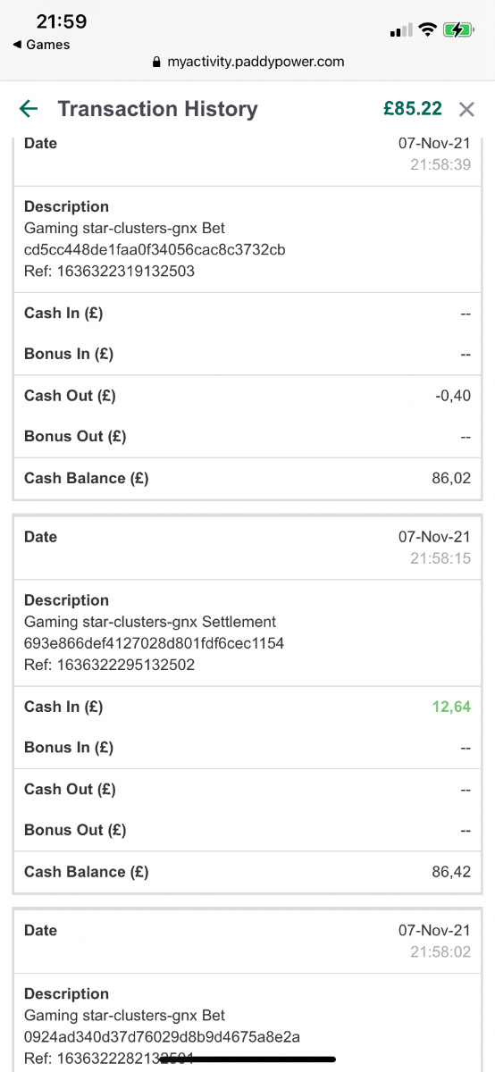The height and width of the screenshot is (1072, 495).
Task: Go back with the green arrow icon
Action: (29, 109)
